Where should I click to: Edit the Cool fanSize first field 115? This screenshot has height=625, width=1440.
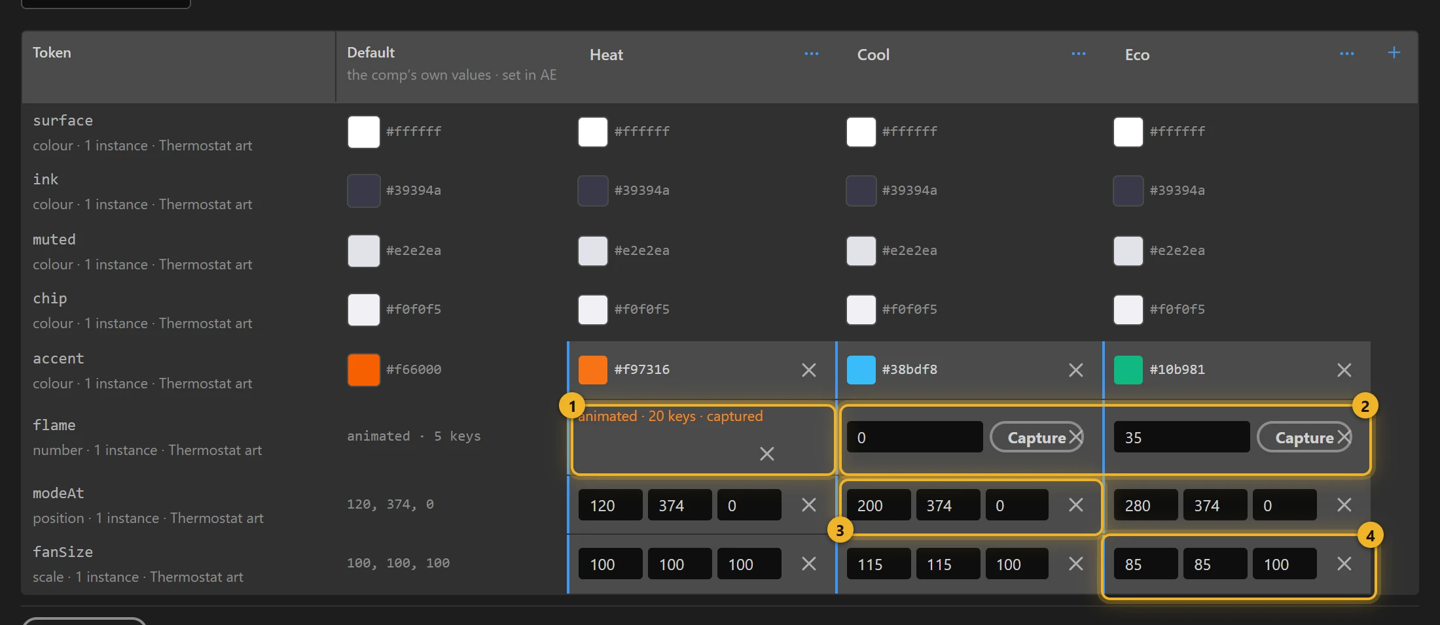click(x=879, y=564)
